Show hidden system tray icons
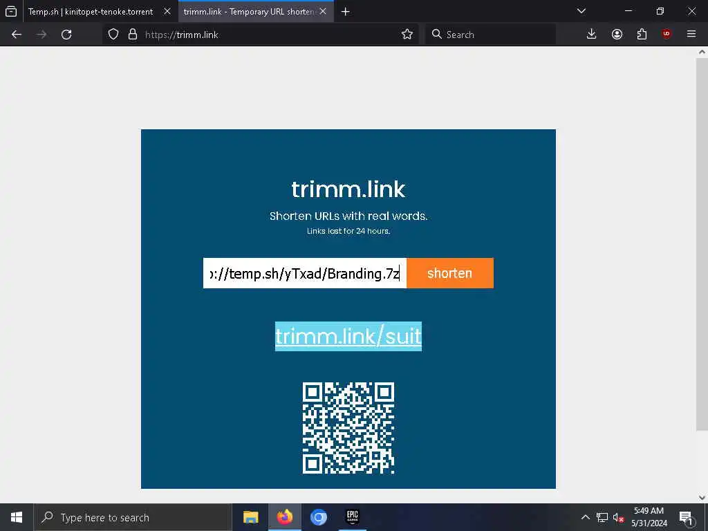 coord(585,517)
